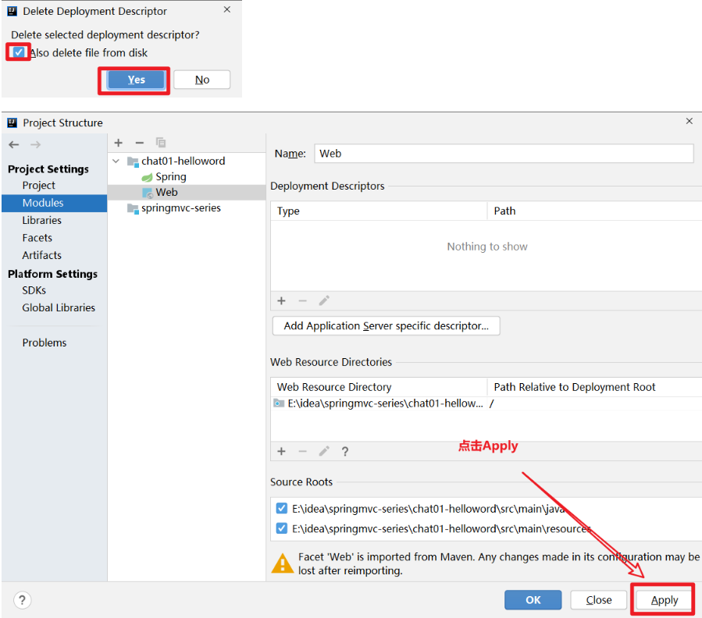Open help for web resource directories
The height and width of the screenshot is (618, 702).
coord(344,451)
